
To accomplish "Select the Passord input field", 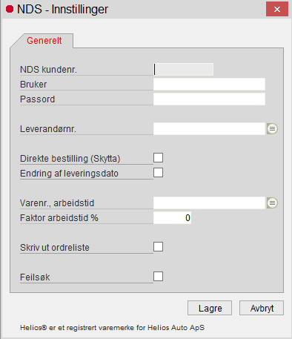I will [209, 99].
